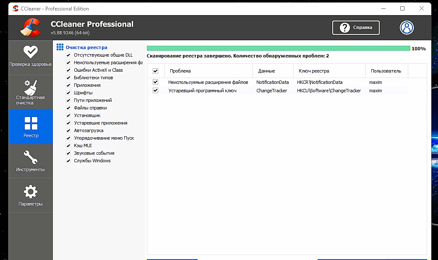Uncheck the ChangeTracker result row
This screenshot has width=438, height=260.
click(156, 91)
